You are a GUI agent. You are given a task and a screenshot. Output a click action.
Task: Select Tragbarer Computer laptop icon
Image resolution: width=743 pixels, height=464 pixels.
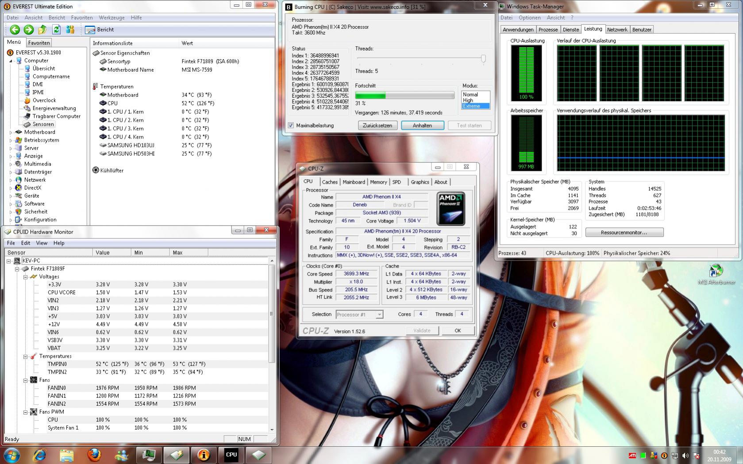point(27,116)
